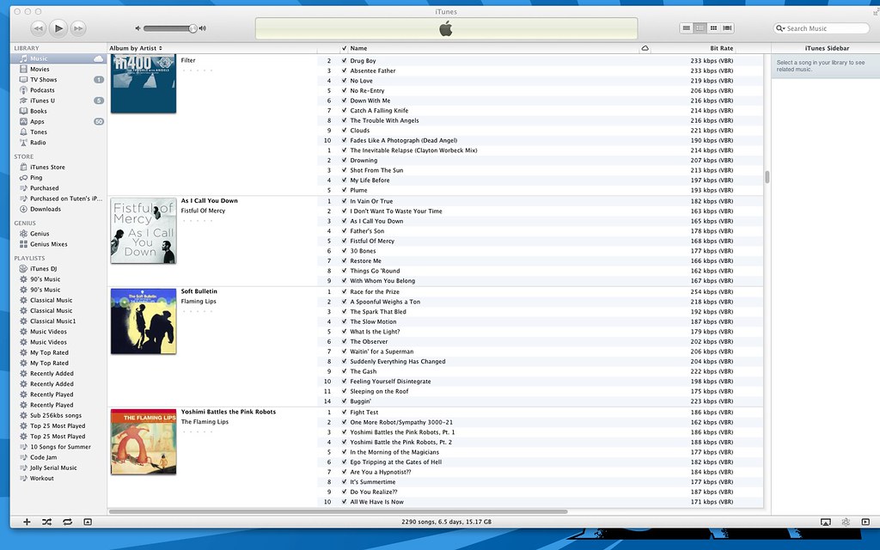Click the checkmark column header
Screen dimensions: 880x550
pyautogui.click(x=344, y=48)
